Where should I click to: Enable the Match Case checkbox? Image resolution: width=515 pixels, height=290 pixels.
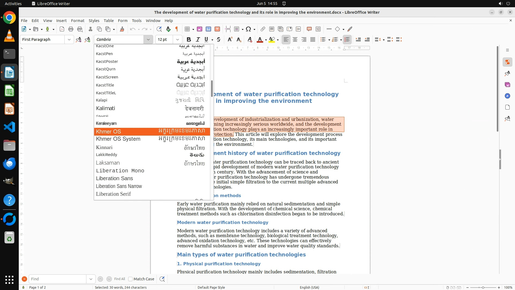point(130,279)
